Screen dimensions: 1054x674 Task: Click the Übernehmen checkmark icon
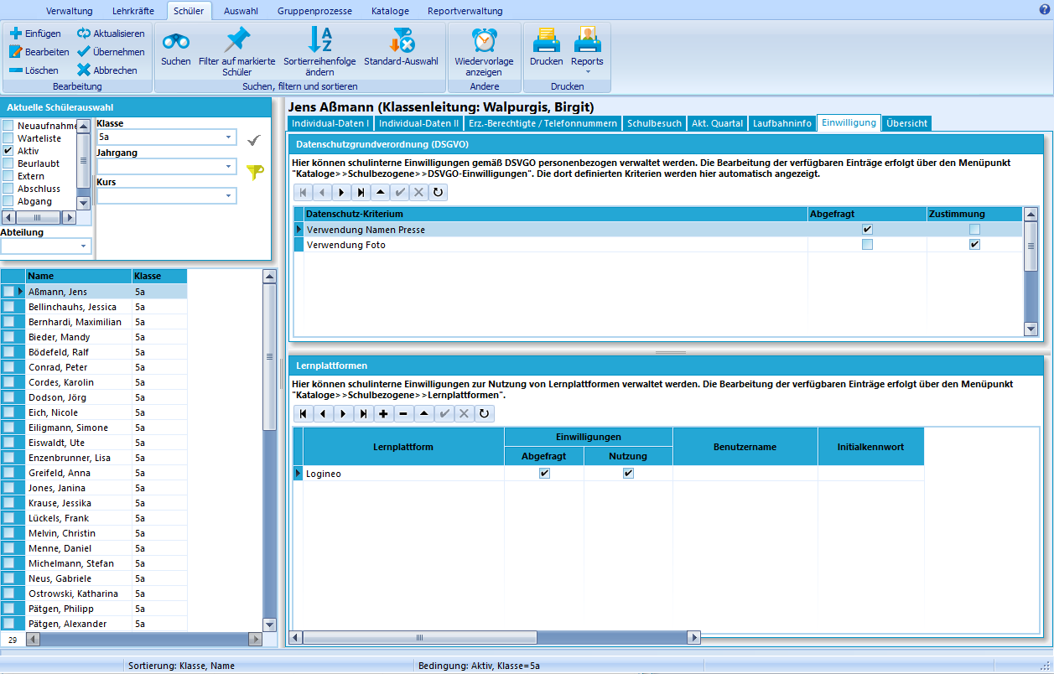tap(84, 52)
